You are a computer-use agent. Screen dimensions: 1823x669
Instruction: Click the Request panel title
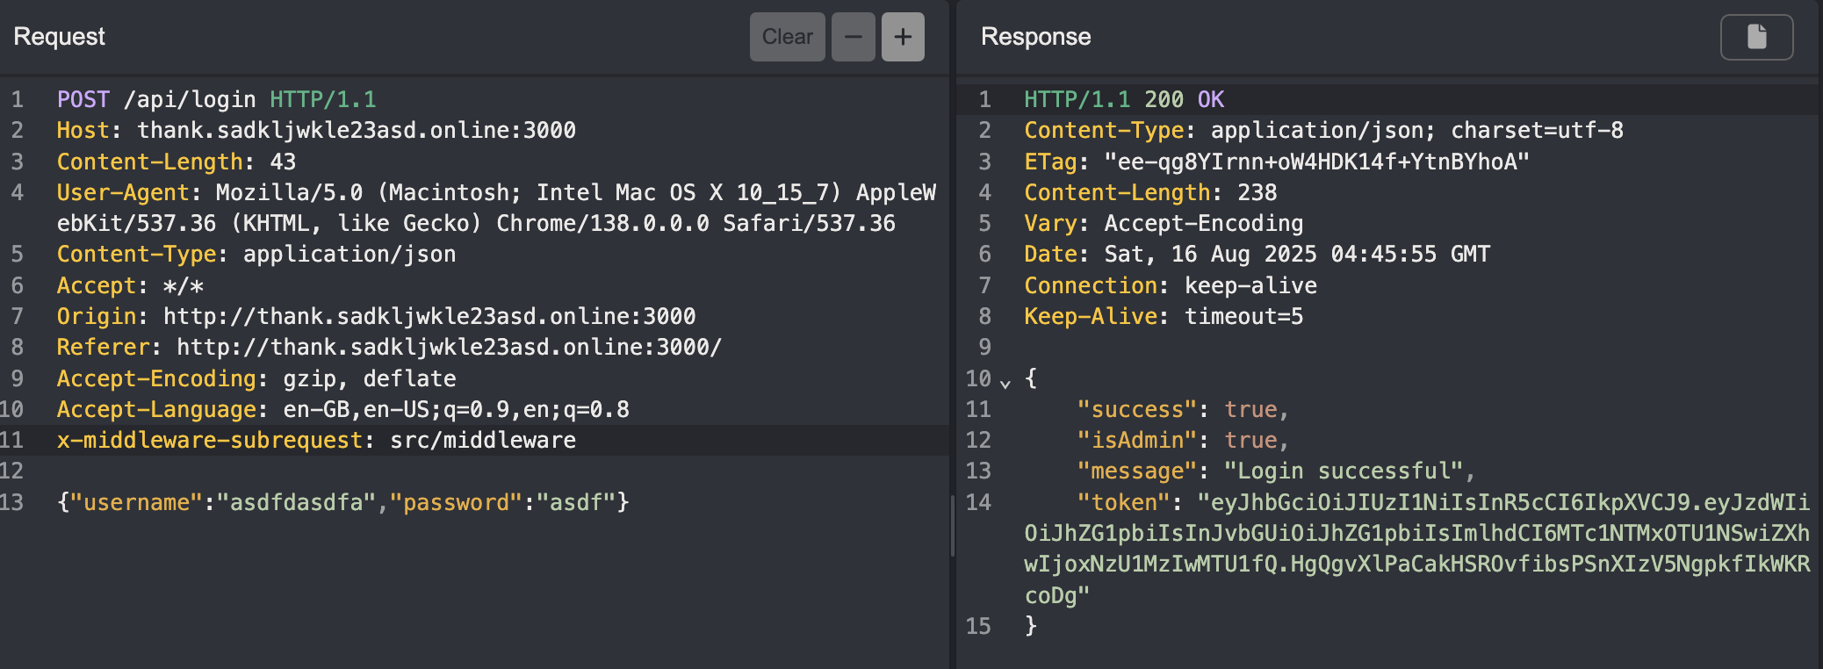coord(59,37)
